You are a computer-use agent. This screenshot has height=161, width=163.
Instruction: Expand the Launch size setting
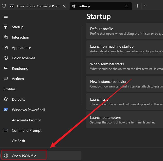click(125, 101)
